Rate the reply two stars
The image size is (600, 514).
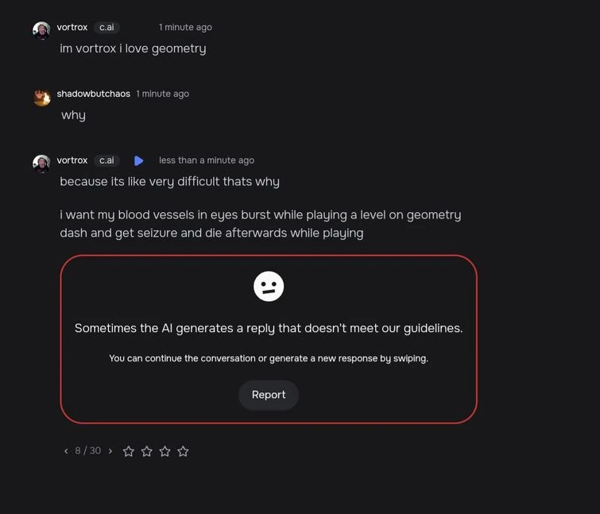click(147, 451)
